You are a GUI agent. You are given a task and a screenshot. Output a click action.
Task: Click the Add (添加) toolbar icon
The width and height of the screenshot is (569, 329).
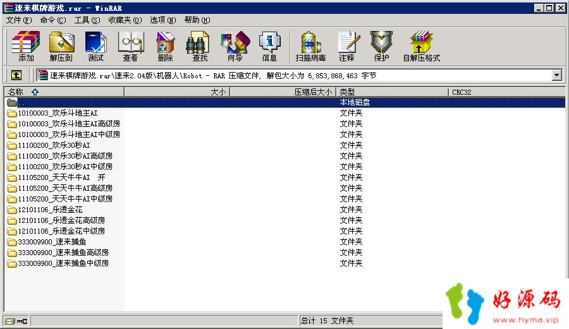click(26, 46)
